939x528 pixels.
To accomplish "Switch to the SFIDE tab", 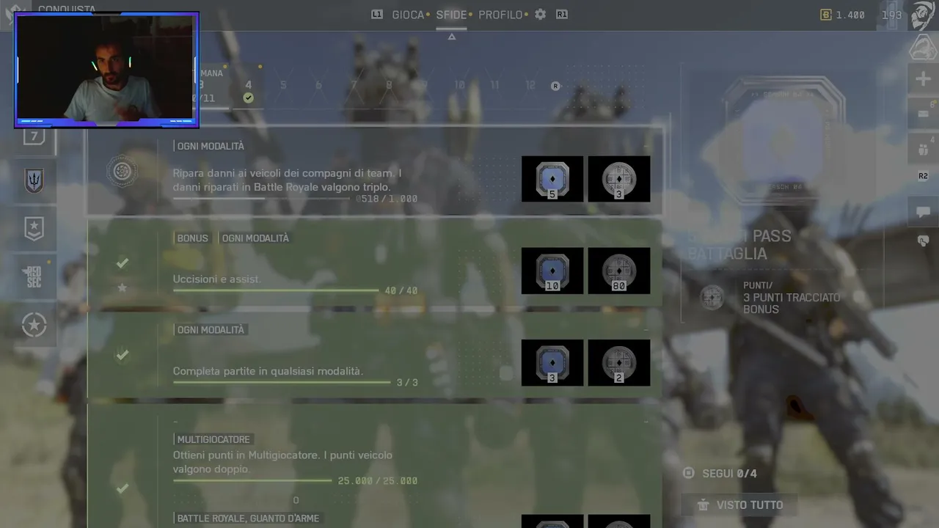I will (451, 15).
